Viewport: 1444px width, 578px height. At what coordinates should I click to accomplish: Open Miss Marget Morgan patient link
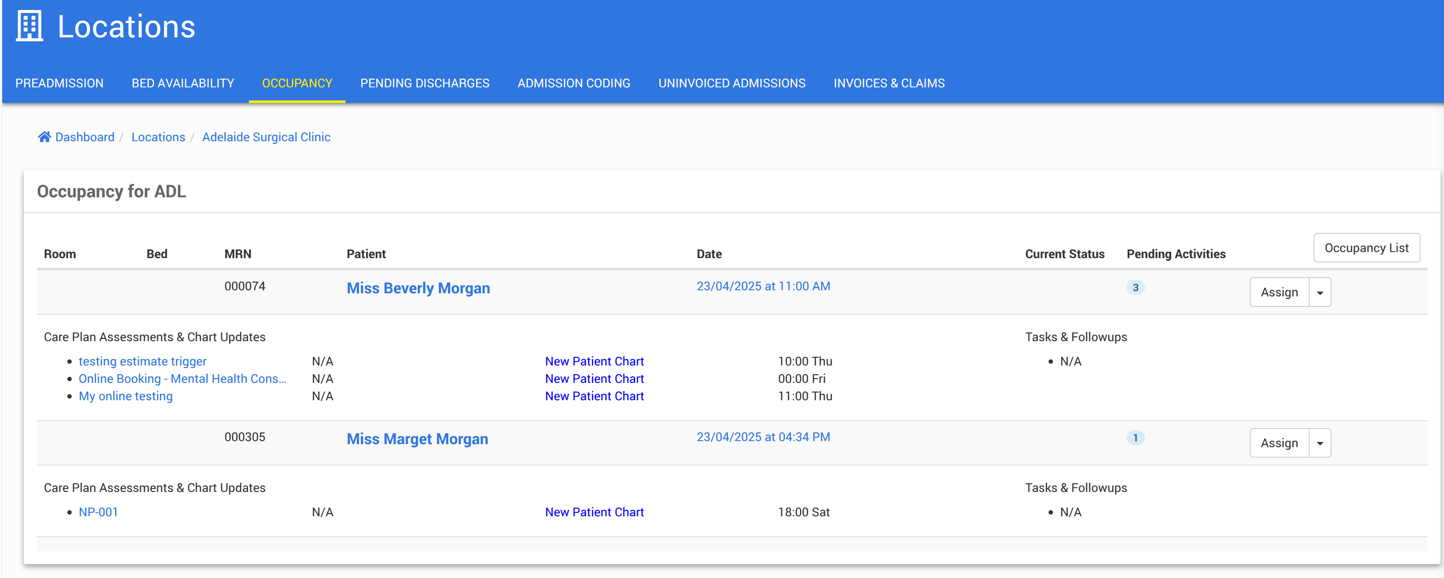point(417,439)
